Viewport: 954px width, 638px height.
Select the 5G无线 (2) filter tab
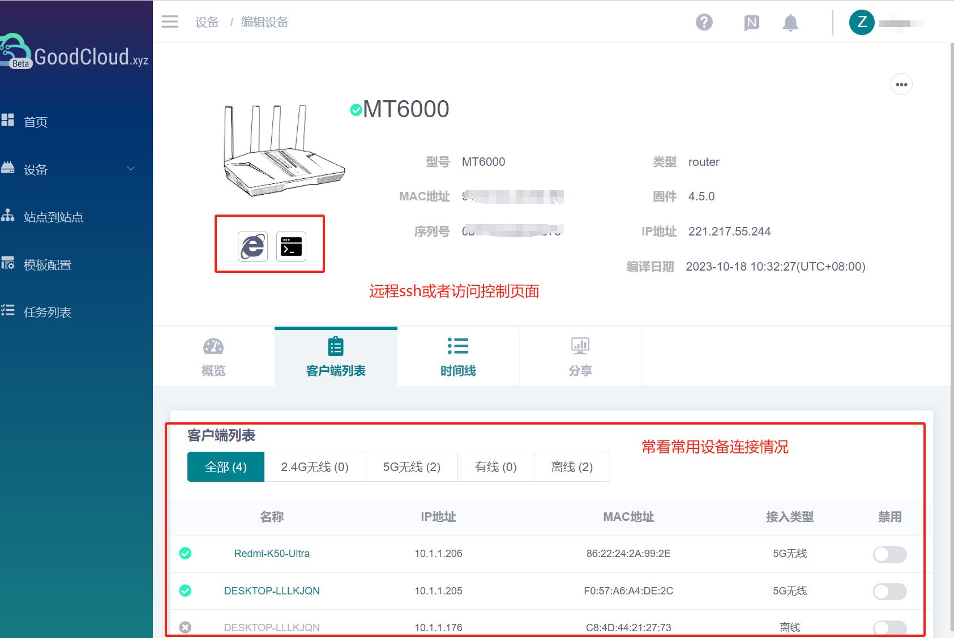click(411, 466)
